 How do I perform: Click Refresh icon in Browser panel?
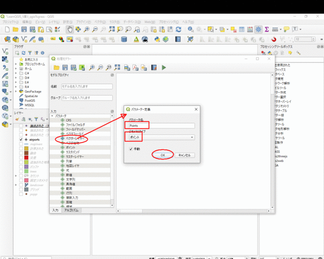pyautogui.click(x=24, y=53)
